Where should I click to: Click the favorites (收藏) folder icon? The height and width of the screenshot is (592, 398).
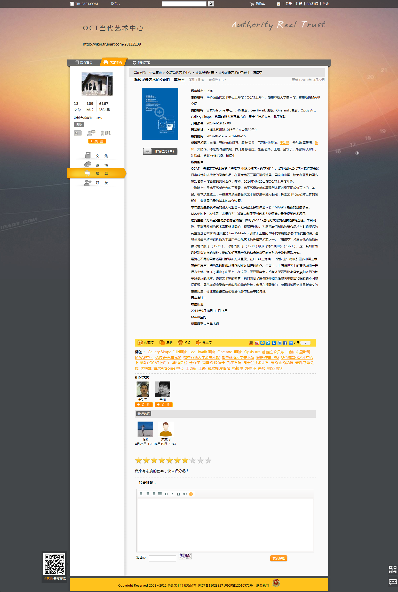[140, 343]
